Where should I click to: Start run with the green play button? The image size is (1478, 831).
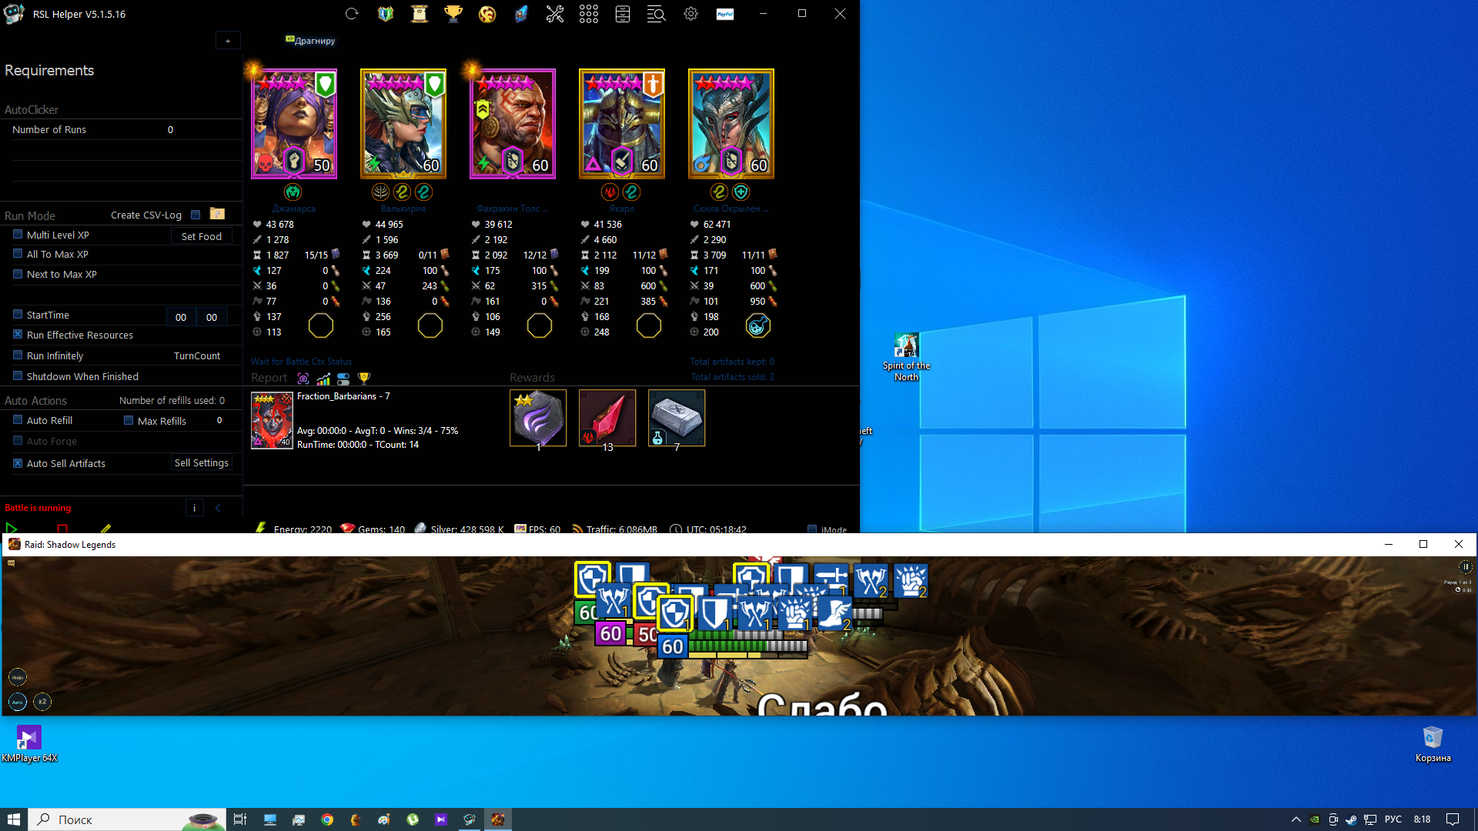tap(12, 528)
